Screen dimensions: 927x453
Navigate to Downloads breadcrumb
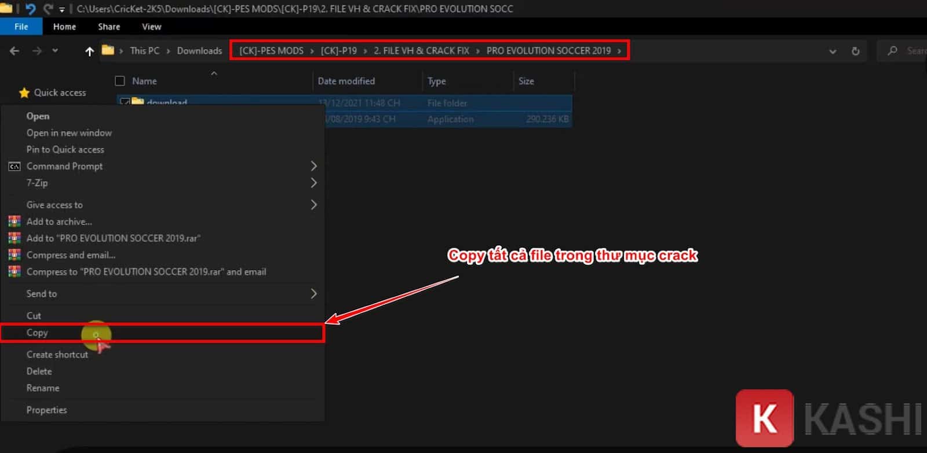[199, 51]
